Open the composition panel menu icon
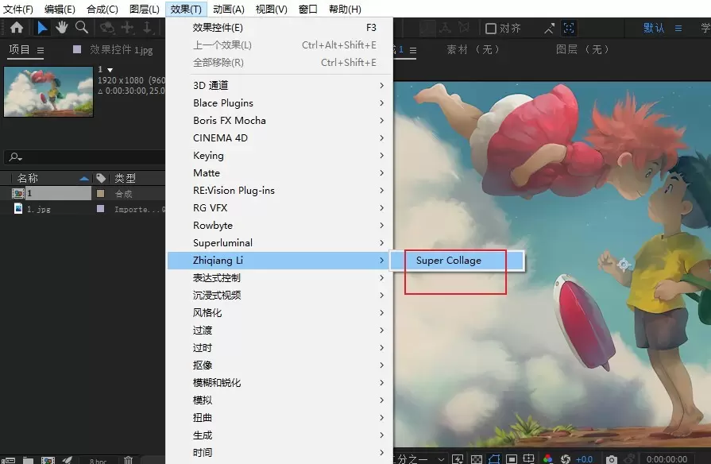Image resolution: width=711 pixels, height=464 pixels. point(413,50)
